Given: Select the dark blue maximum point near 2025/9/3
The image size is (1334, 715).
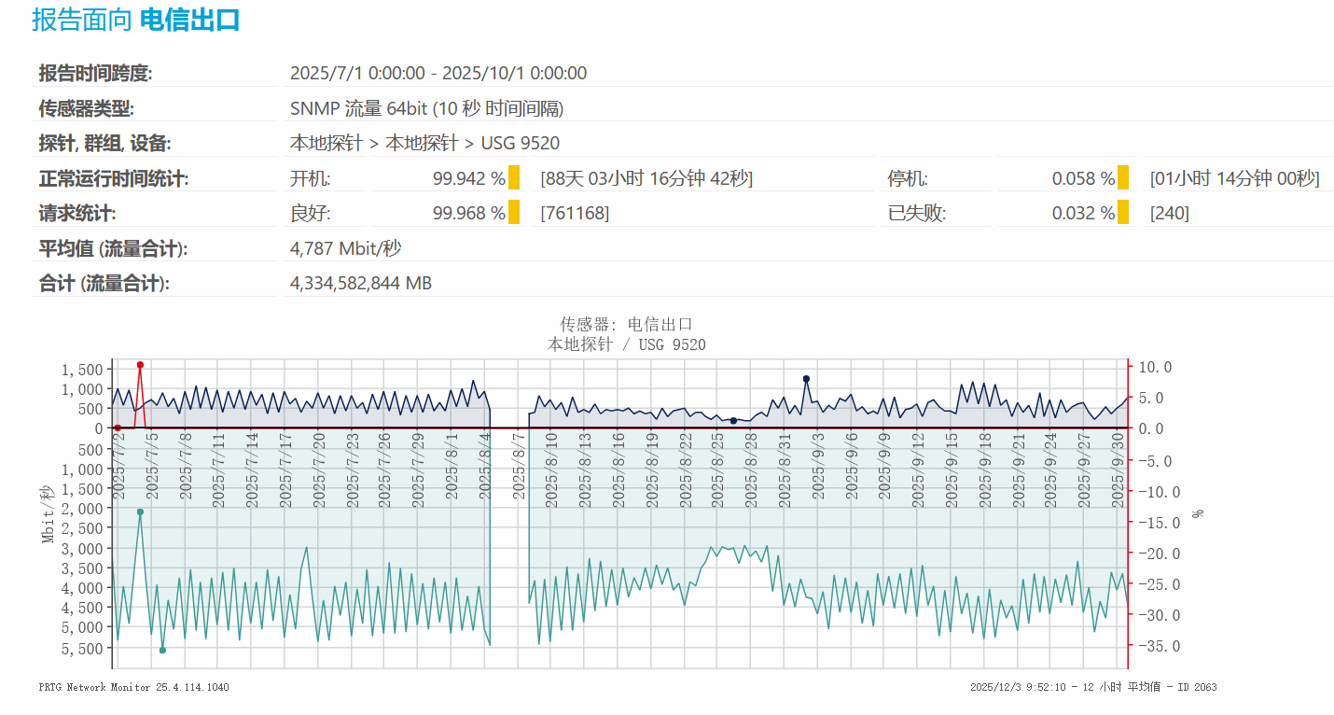Looking at the screenshot, I should (x=806, y=379).
